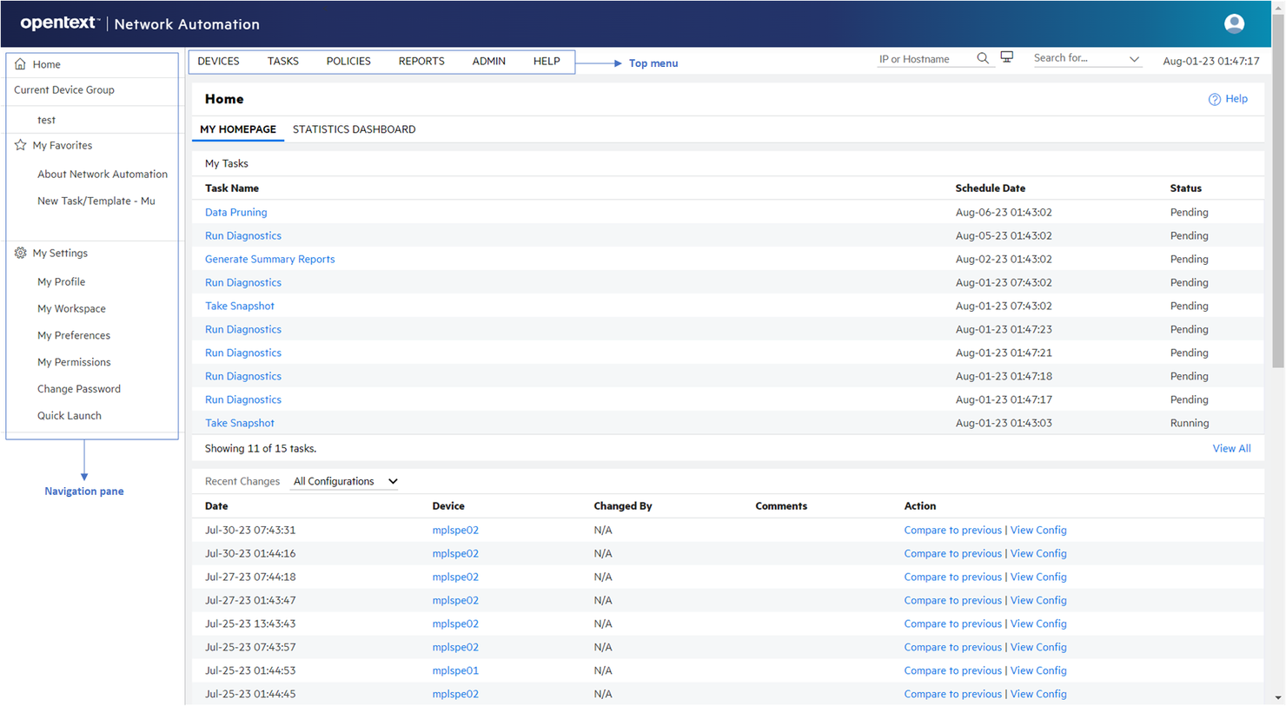The width and height of the screenshot is (1286, 706).
Task: Open My Profile settings
Action: point(61,281)
